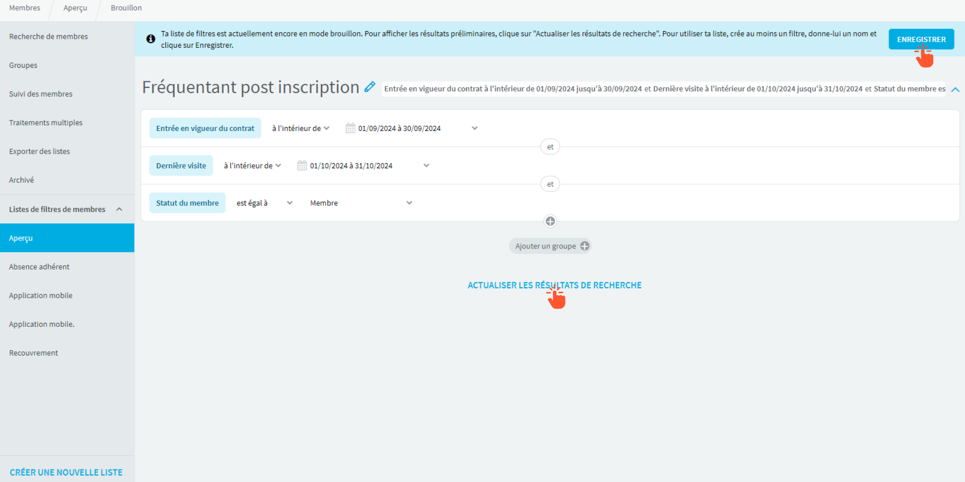Open the operator dropdown for Entrée en vigueur du contrat

coord(301,128)
